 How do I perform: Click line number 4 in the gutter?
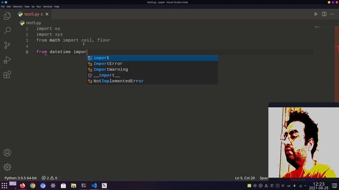[x=27, y=46]
